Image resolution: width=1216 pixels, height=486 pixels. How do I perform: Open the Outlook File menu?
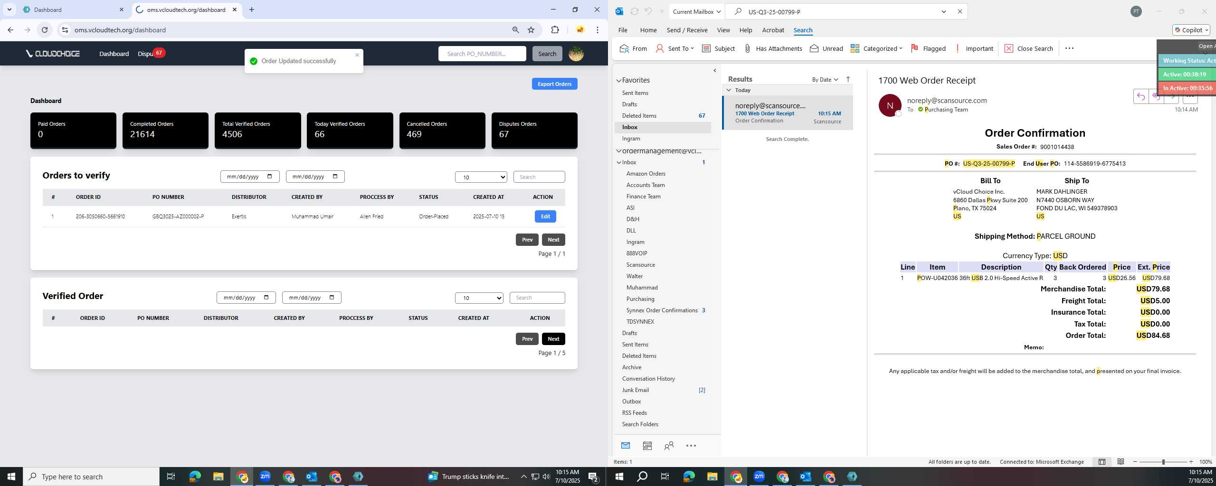click(622, 30)
